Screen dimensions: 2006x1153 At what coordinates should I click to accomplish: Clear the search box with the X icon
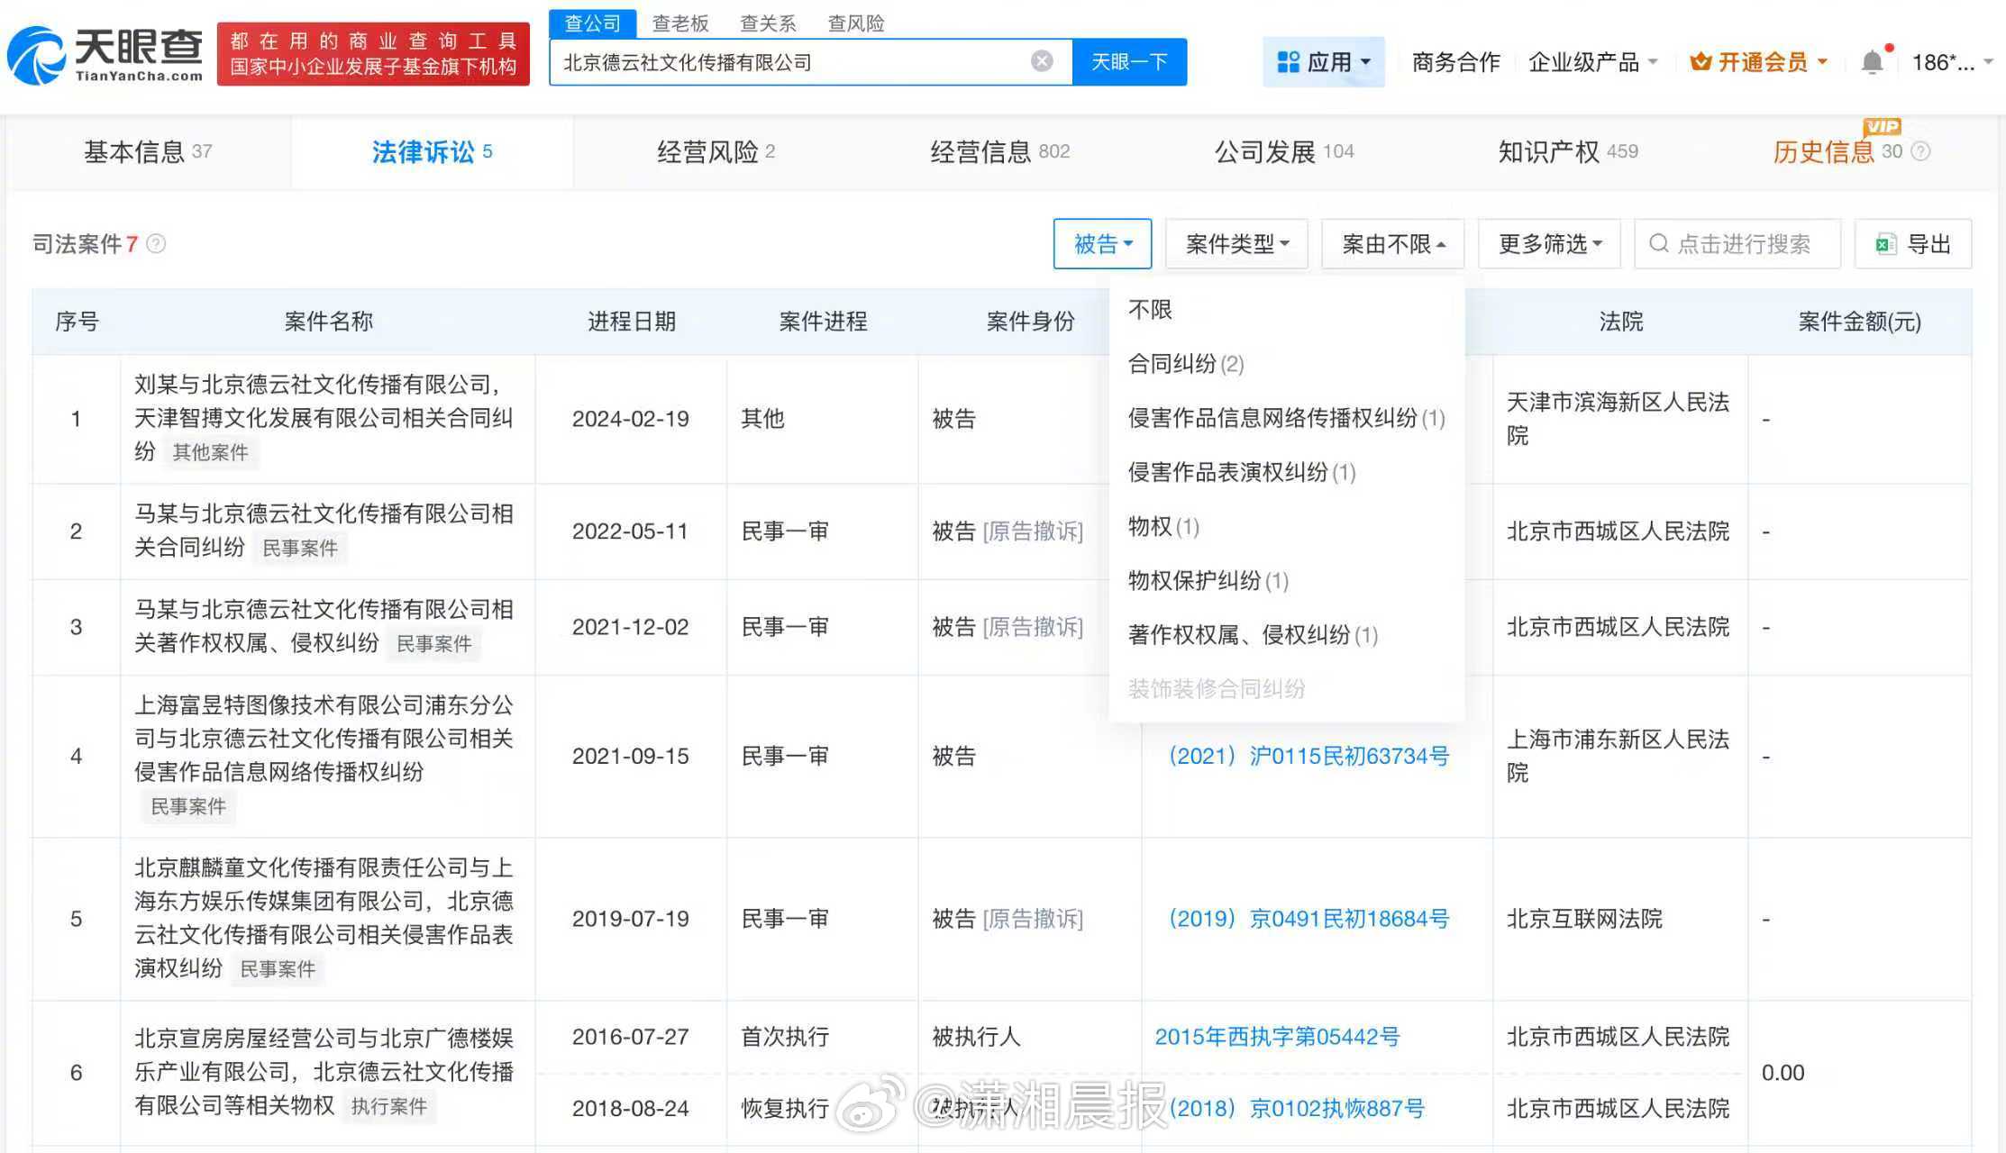1042,60
